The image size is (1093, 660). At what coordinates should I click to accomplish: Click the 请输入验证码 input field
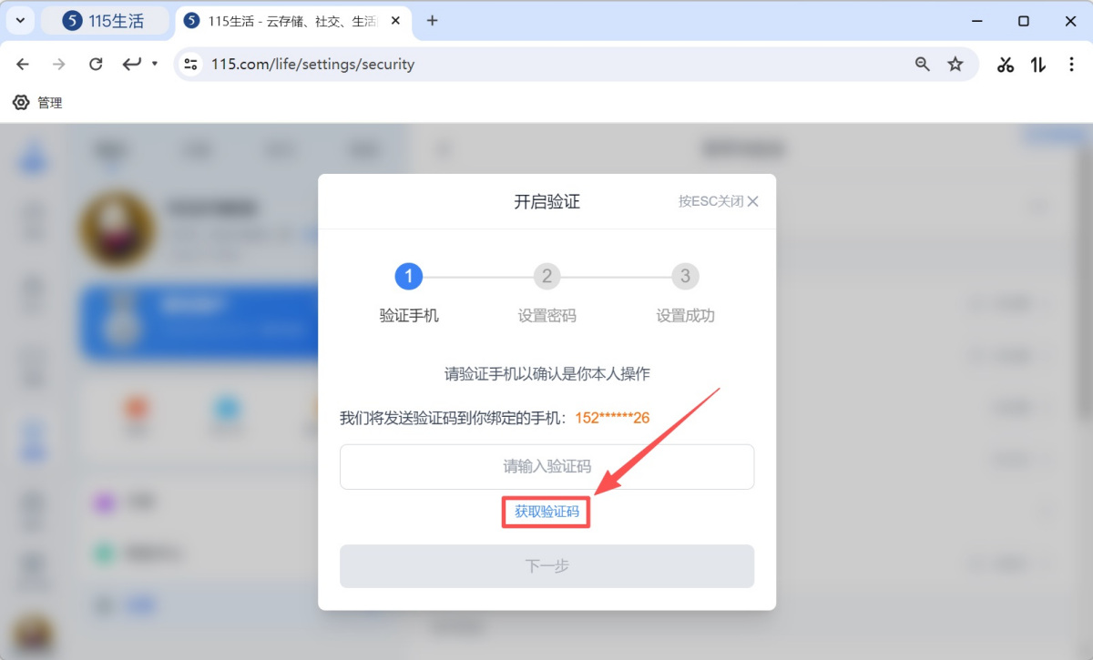click(x=546, y=467)
